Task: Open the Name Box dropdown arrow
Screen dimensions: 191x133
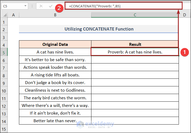Action: (x=26, y=6)
